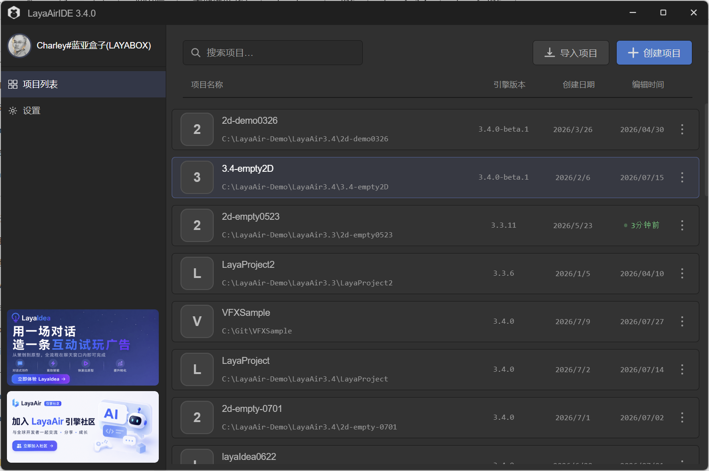This screenshot has height=471, width=709.
Task: Open the 设置 section
Action: pyautogui.click(x=83, y=111)
